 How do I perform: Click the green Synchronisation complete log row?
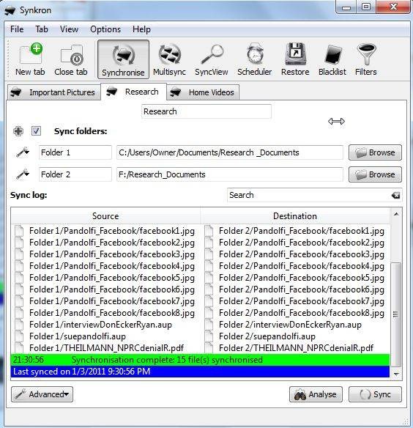click(200, 360)
